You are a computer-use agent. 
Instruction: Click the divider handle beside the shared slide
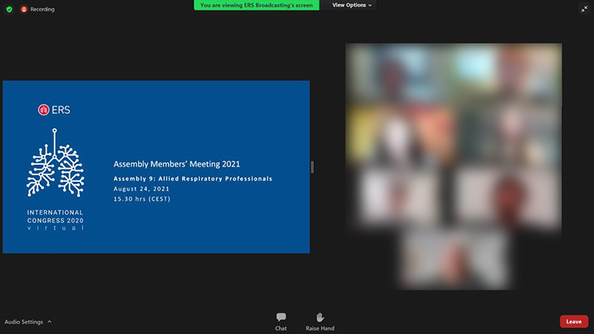(x=312, y=167)
